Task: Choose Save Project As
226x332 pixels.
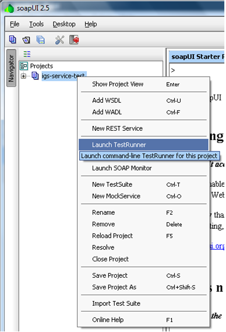Action: pos(143,287)
